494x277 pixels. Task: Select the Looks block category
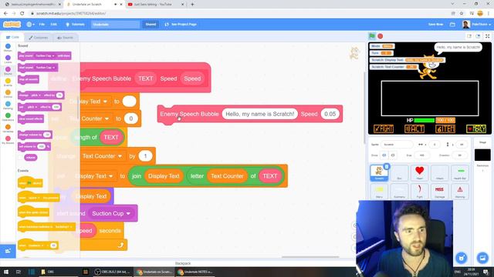pos(8,59)
